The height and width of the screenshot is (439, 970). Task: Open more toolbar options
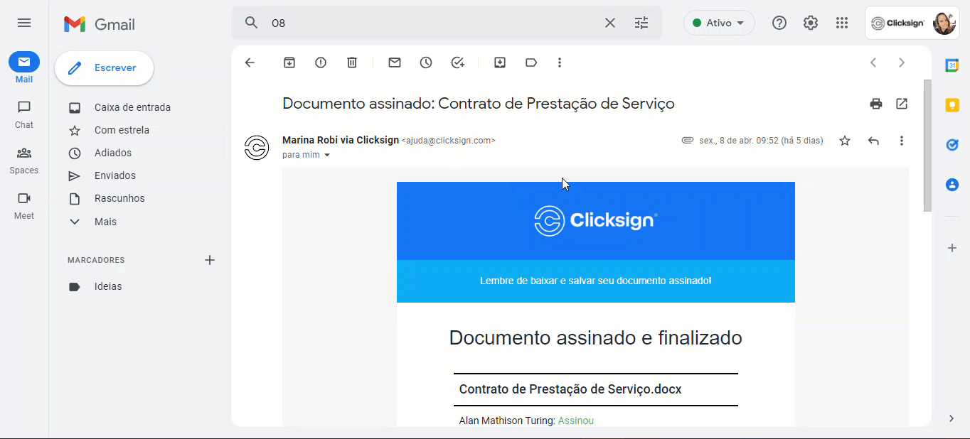coord(560,63)
